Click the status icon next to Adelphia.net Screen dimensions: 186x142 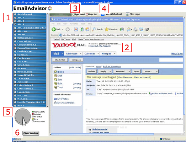[x=15, y=14]
